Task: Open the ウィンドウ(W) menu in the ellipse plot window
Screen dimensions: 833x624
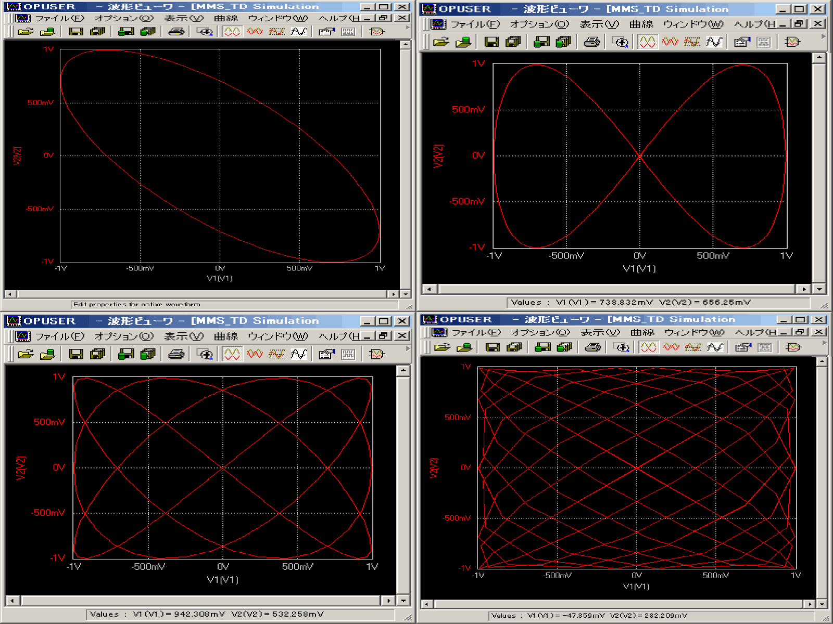Action: (x=278, y=18)
